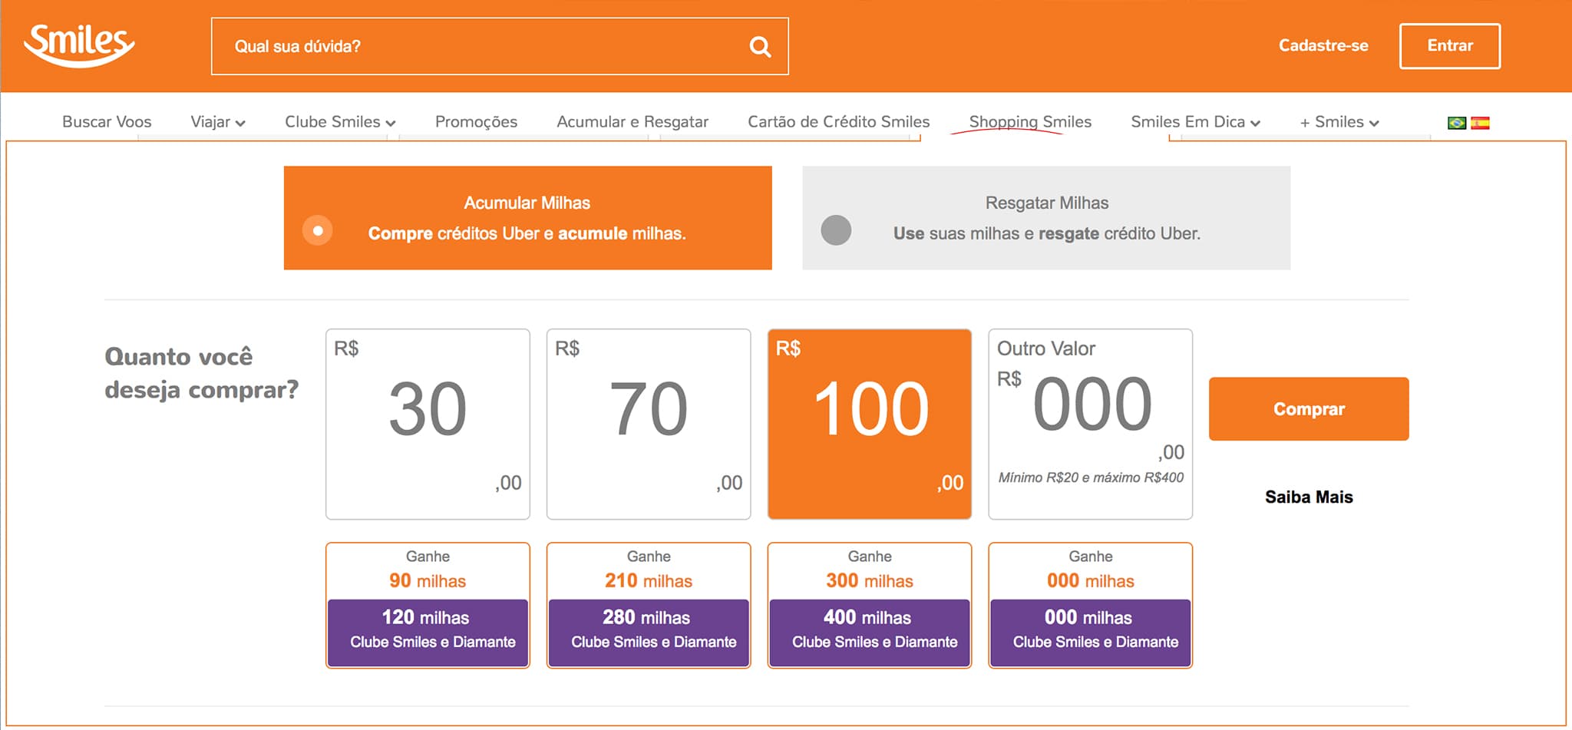This screenshot has height=730, width=1572.
Task: Select the Resgatar Milhas radio option
Action: pyautogui.click(x=836, y=230)
